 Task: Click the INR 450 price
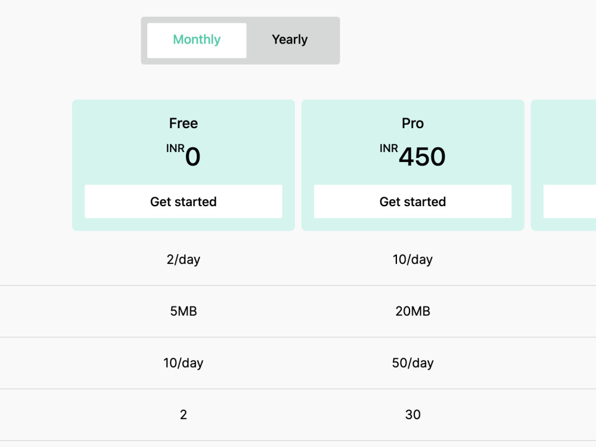412,156
